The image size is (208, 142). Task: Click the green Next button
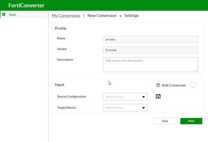[x=191, y=121]
